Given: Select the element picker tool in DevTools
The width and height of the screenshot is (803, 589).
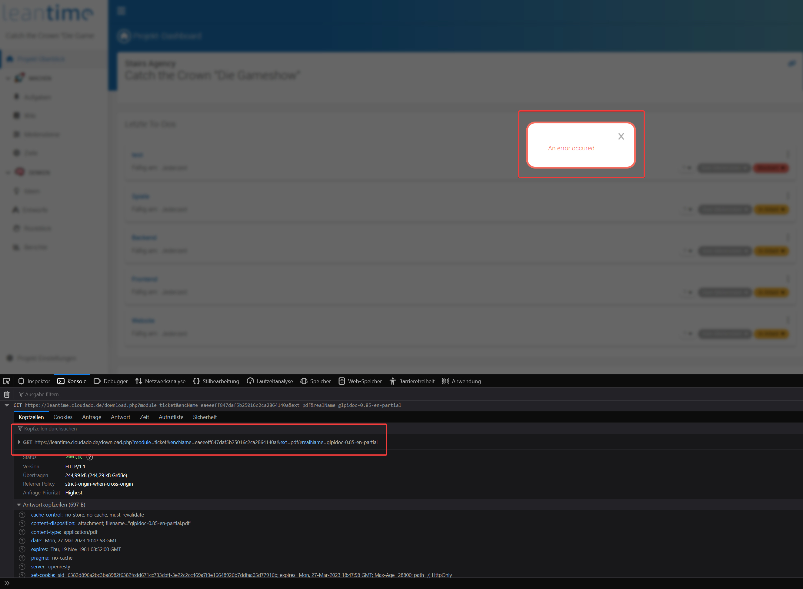Looking at the screenshot, I should pyautogui.click(x=6, y=381).
